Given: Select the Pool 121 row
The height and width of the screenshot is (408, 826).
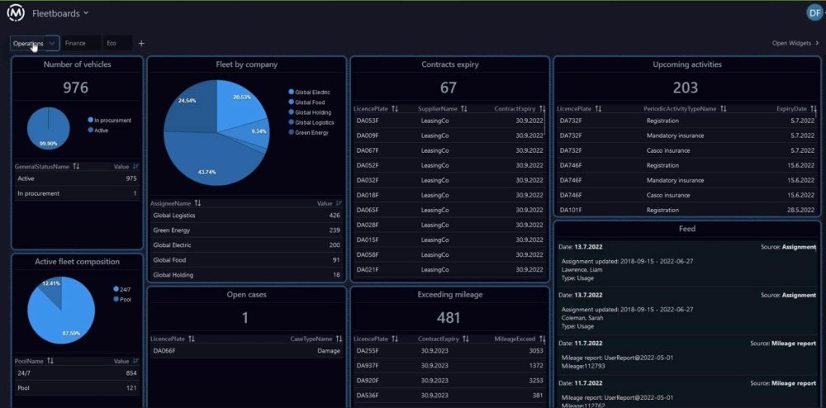Looking at the screenshot, I should tap(77, 388).
